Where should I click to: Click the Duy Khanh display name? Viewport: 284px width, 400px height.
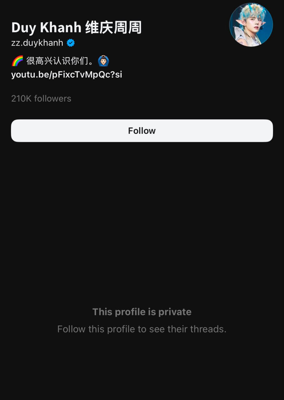[47, 28]
